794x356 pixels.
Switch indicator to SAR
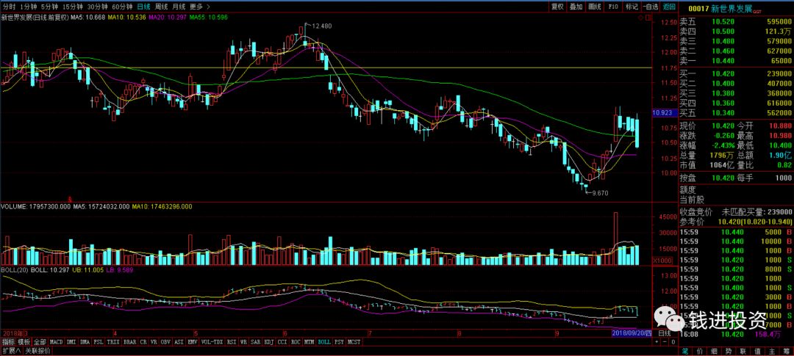(256, 342)
